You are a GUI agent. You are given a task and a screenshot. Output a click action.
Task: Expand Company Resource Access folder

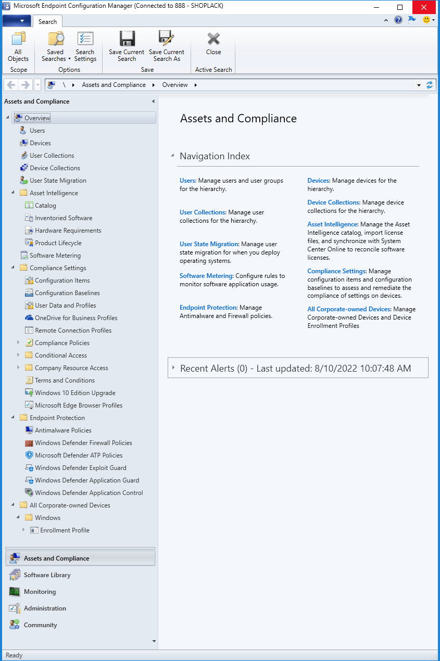pyautogui.click(x=18, y=367)
